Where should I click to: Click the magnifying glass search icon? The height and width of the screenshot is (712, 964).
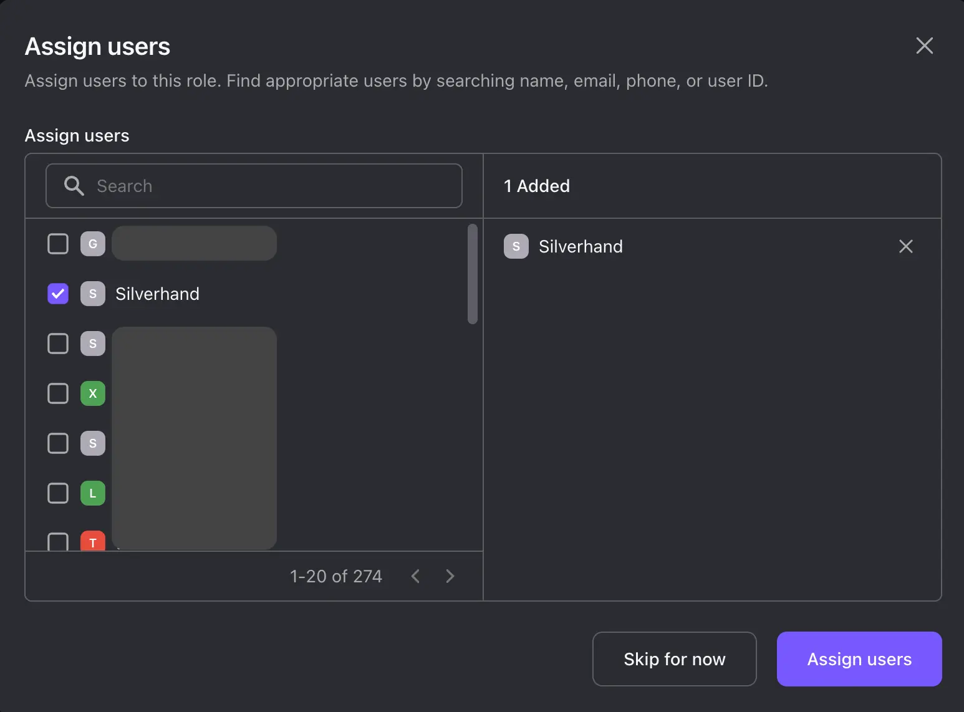click(x=74, y=186)
